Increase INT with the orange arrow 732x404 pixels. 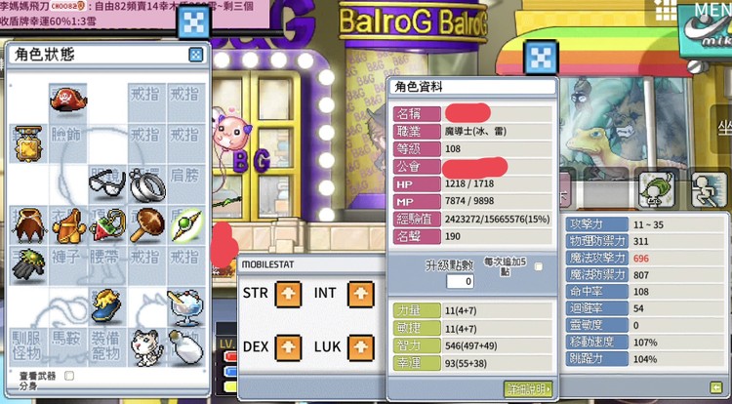click(361, 295)
